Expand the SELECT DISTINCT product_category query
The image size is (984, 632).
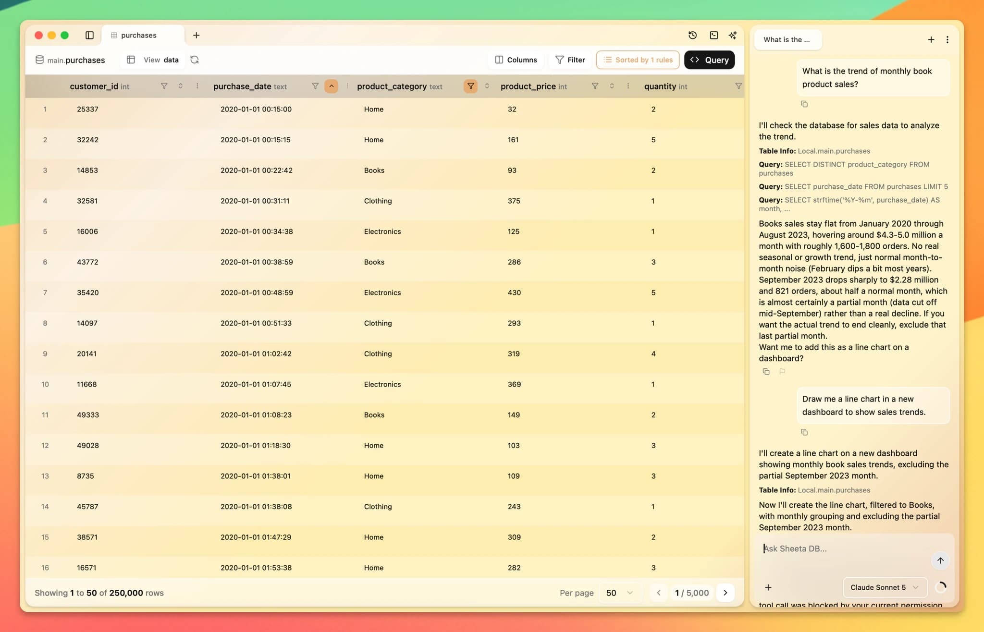[x=844, y=169]
